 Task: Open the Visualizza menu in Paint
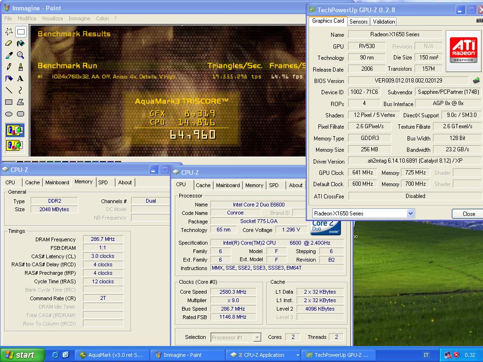(x=52, y=18)
